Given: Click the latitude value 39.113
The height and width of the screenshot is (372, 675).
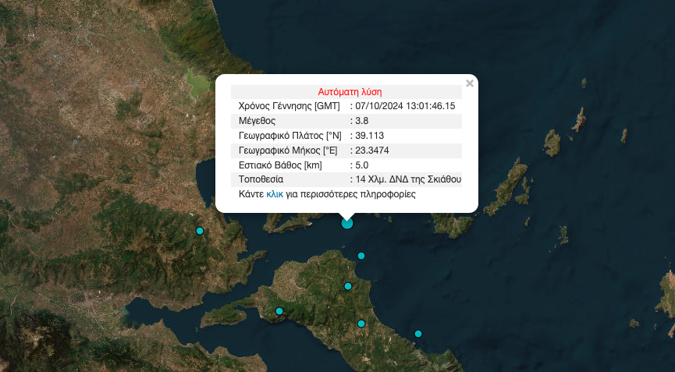Looking at the screenshot, I should 370,136.
